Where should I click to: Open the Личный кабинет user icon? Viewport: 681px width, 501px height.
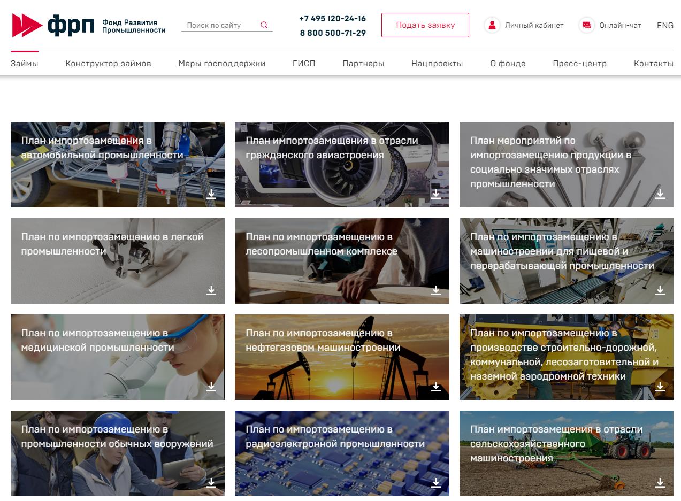492,25
